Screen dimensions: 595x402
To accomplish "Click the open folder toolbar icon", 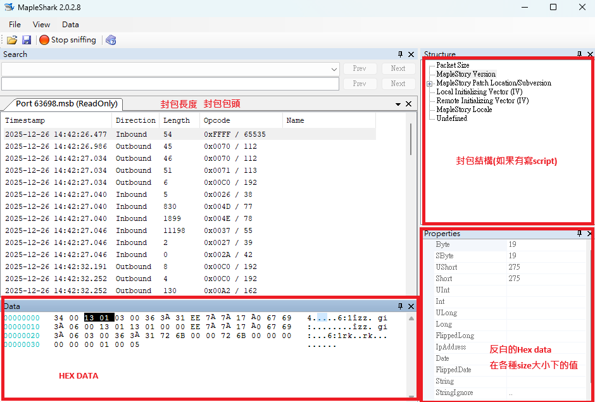I will [12, 40].
